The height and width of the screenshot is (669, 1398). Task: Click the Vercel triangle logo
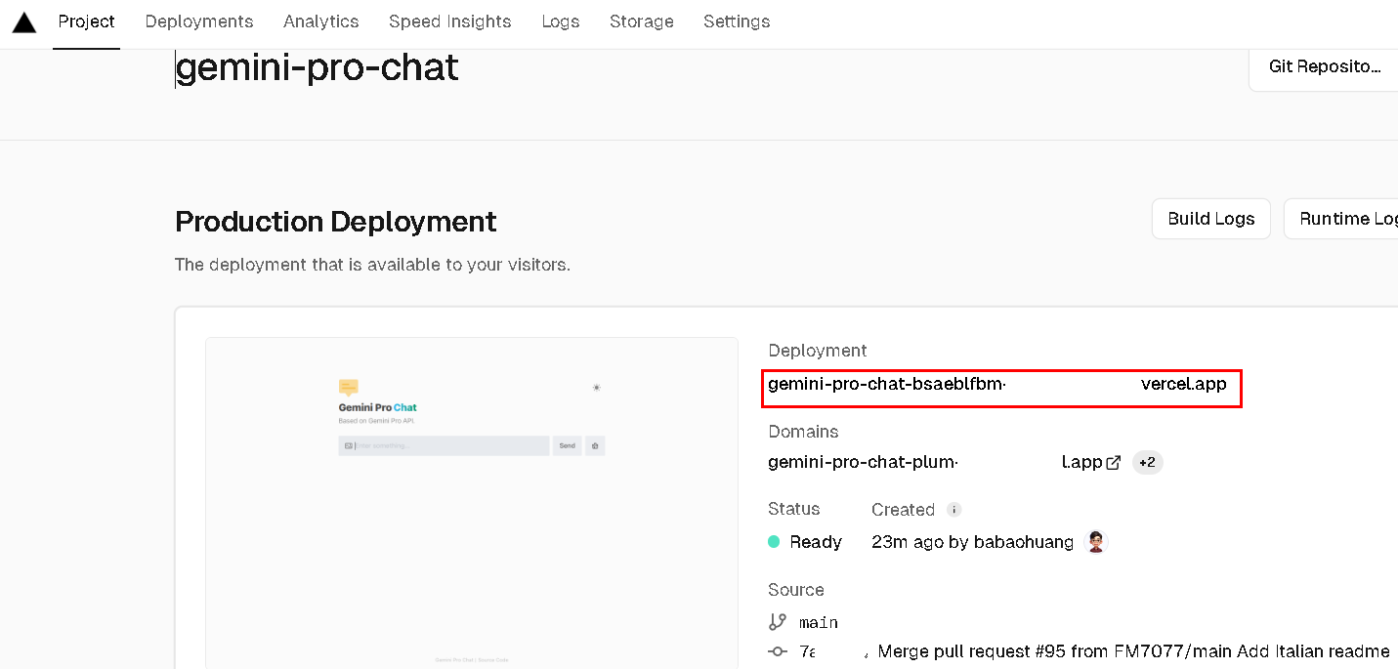point(24,22)
